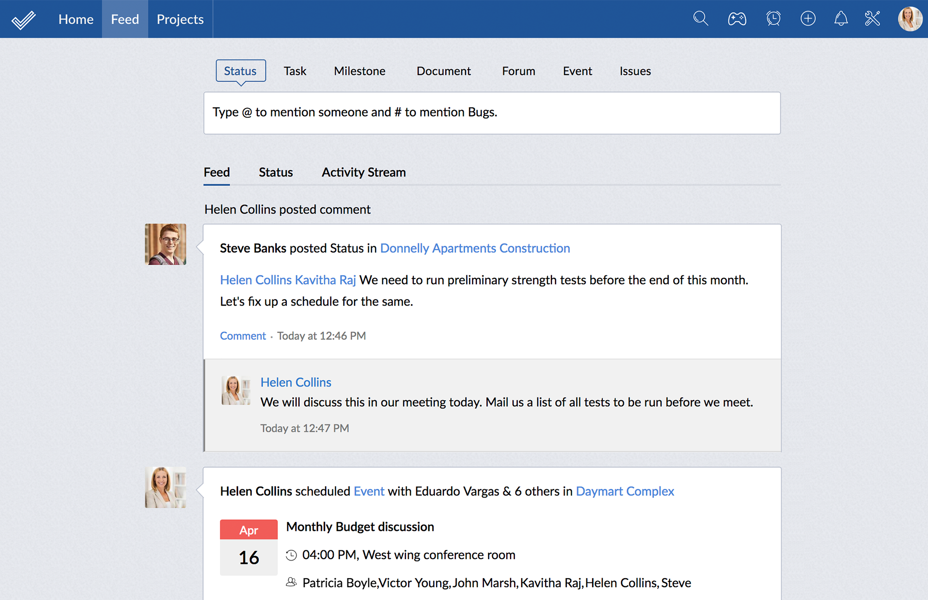Switch to the Projects menu
This screenshot has height=600, width=928.
(x=180, y=19)
